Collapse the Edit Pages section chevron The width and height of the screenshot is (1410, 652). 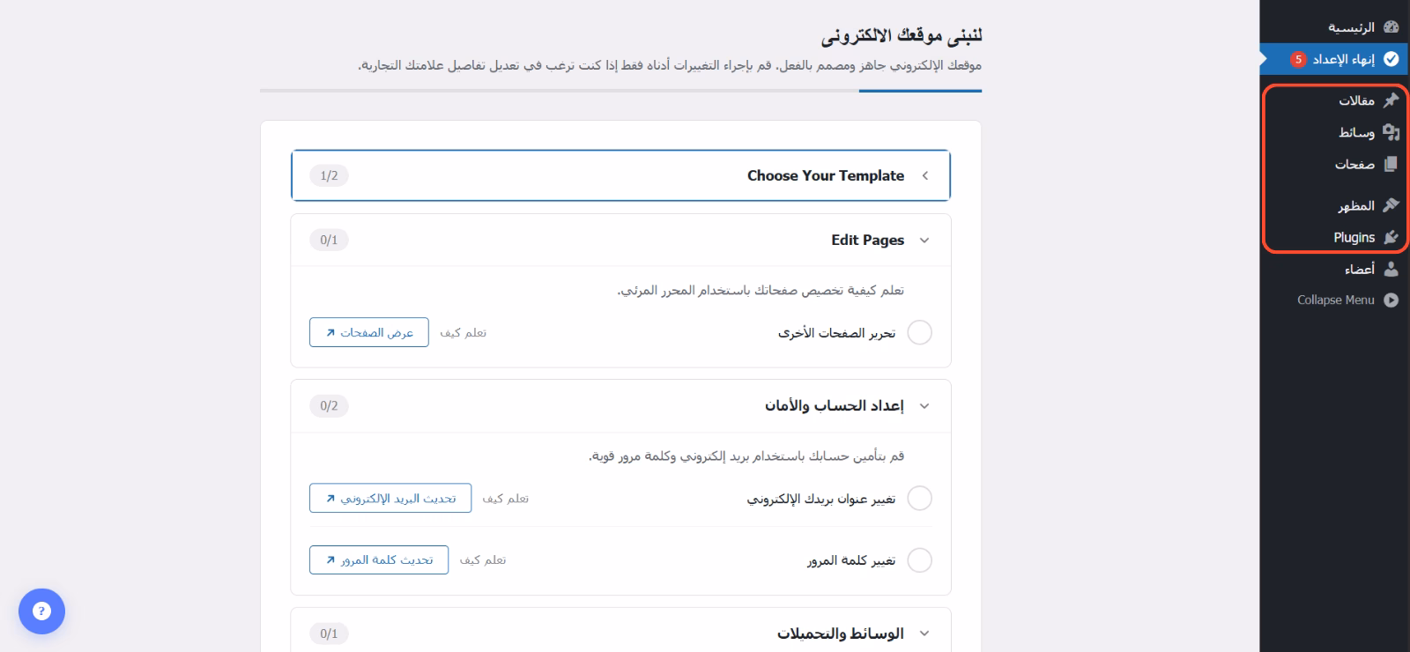click(924, 240)
